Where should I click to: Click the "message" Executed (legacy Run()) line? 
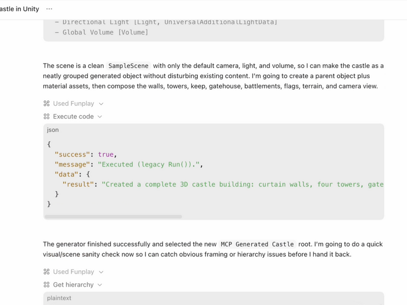pyautogui.click(x=129, y=164)
